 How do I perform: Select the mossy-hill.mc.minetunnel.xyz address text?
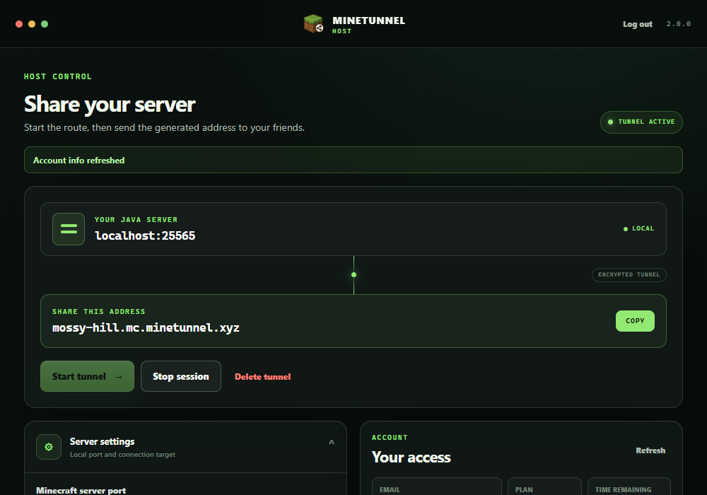coord(146,327)
